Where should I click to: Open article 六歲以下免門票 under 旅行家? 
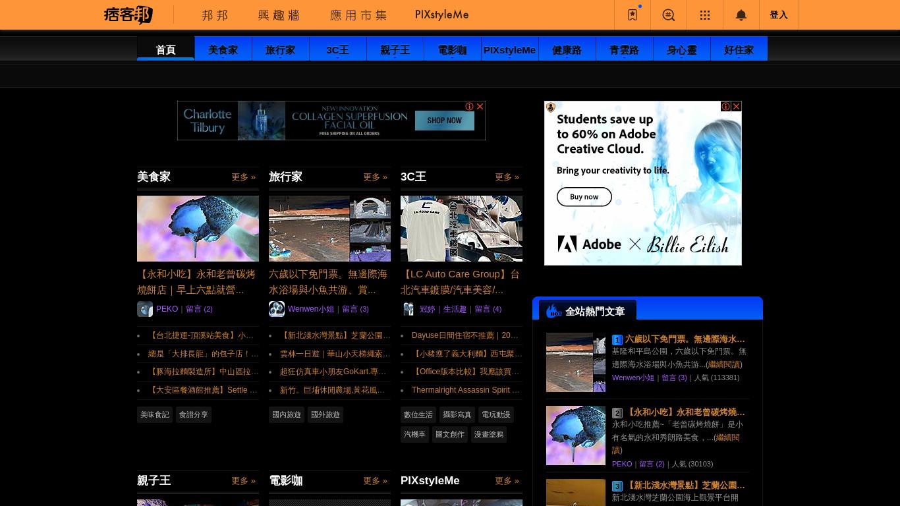328,282
